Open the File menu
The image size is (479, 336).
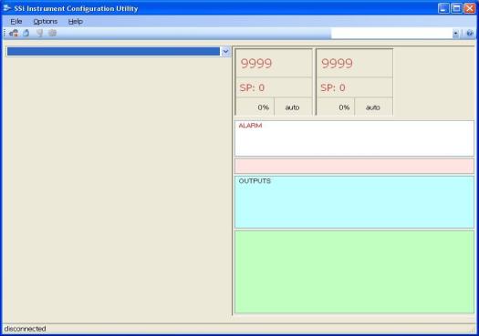16,21
